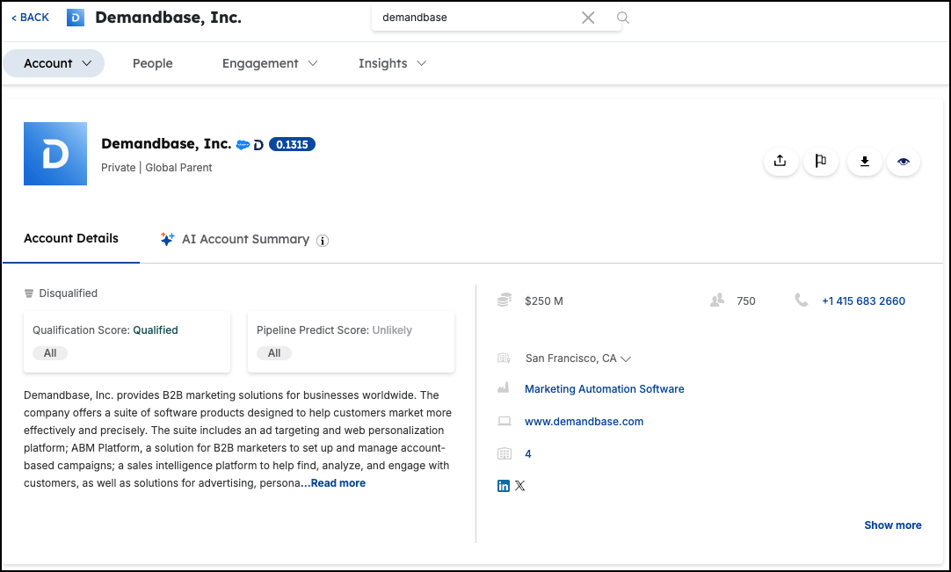Click the revenue coins icon
The width and height of the screenshot is (951, 572).
[505, 300]
